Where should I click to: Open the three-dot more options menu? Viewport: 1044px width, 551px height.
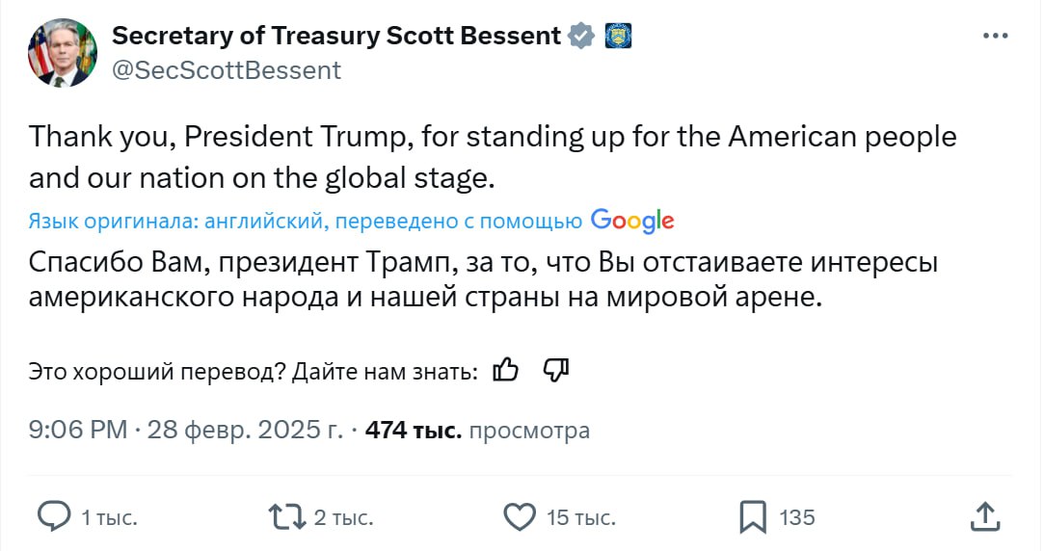click(995, 36)
